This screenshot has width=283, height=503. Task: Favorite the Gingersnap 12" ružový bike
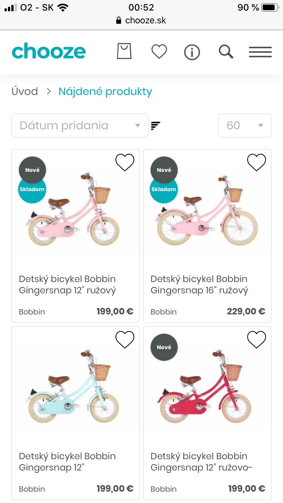[125, 162]
